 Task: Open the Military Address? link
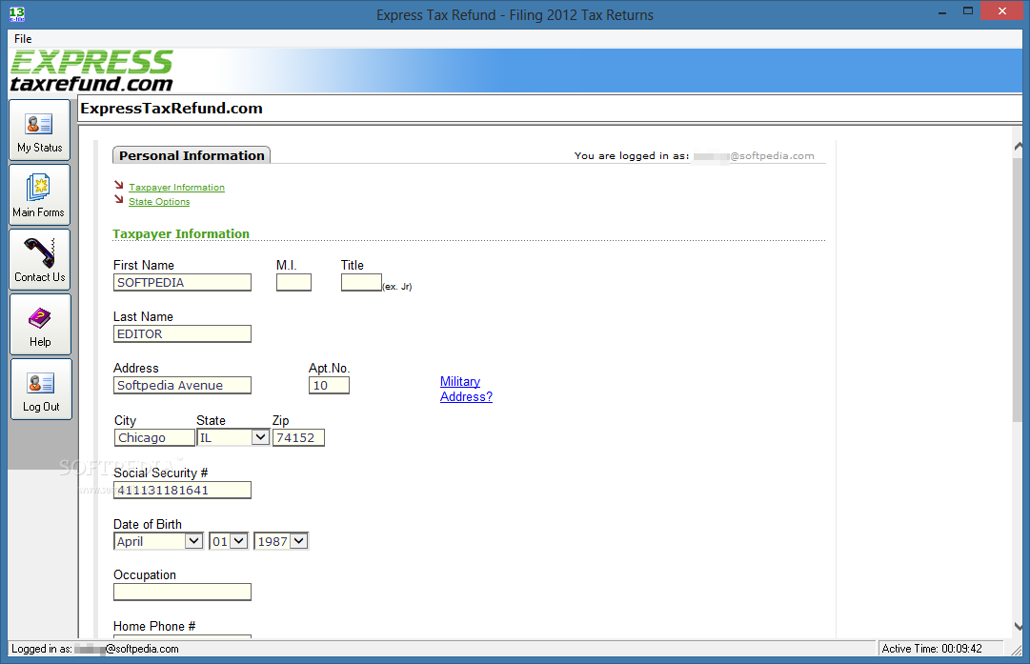pyautogui.click(x=466, y=389)
